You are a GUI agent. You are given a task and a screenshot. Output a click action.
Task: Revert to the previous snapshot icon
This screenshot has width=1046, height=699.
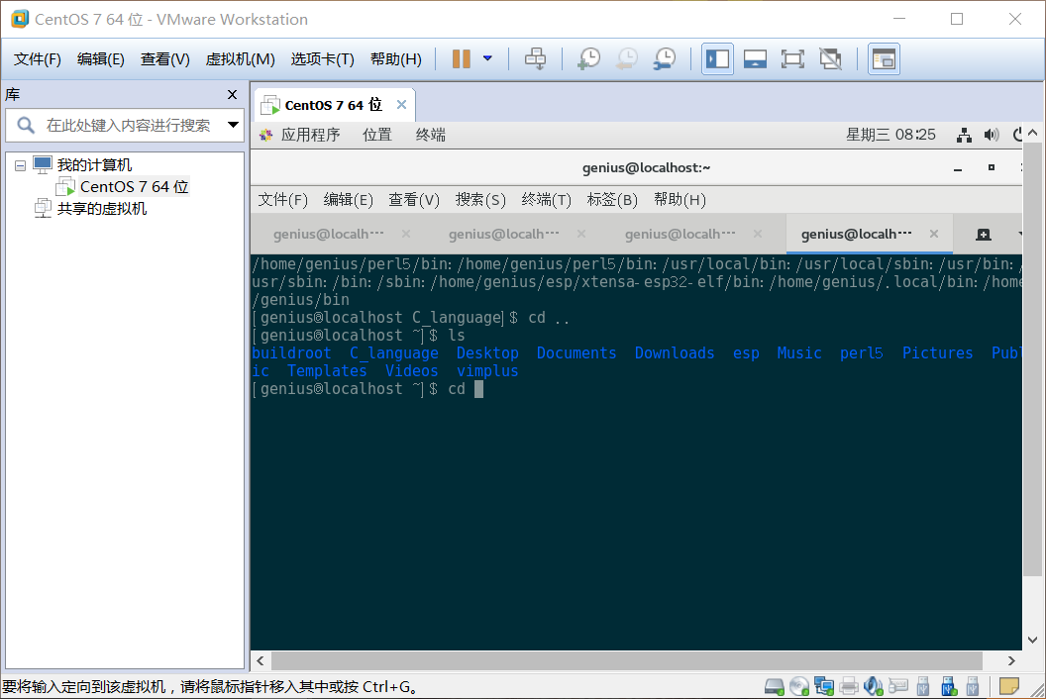coord(626,58)
